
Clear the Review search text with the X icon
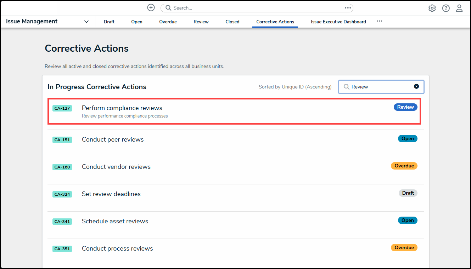pyautogui.click(x=416, y=86)
